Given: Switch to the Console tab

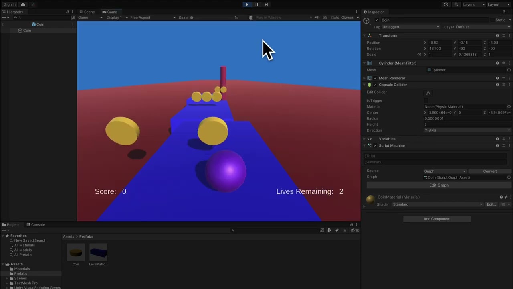Looking at the screenshot, I should pyautogui.click(x=35, y=225).
